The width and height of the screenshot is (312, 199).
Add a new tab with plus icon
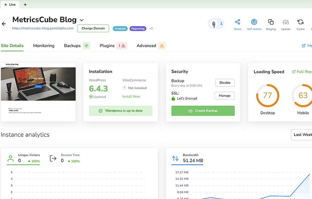pyautogui.click(x=25, y=4)
